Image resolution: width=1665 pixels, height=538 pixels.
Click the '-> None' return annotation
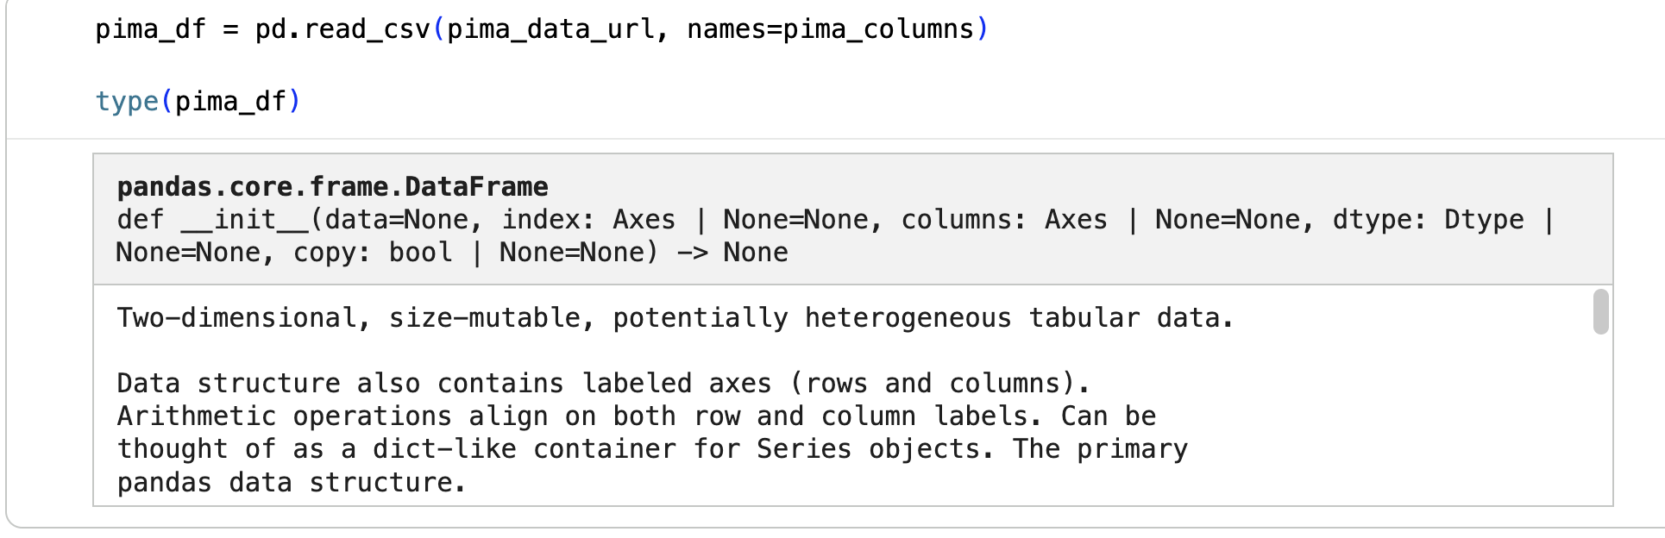pos(732,253)
